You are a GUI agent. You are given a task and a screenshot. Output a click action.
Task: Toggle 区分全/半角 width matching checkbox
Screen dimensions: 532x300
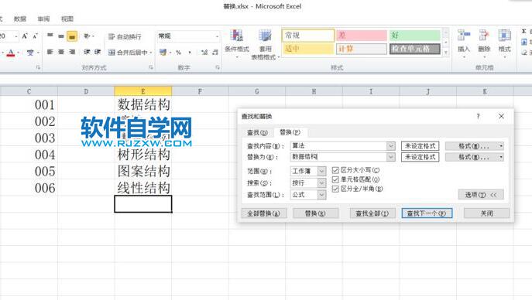tap(335, 189)
